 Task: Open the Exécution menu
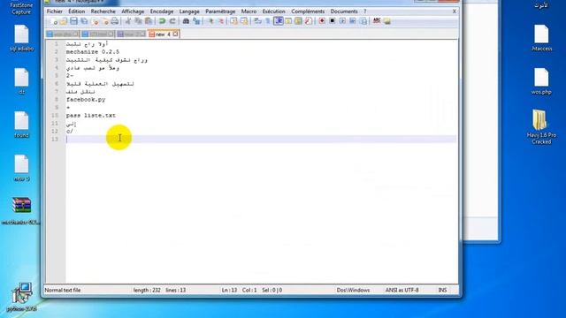pos(273,11)
